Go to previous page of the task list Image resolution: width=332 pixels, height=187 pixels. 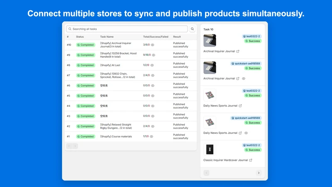[x=69, y=146]
